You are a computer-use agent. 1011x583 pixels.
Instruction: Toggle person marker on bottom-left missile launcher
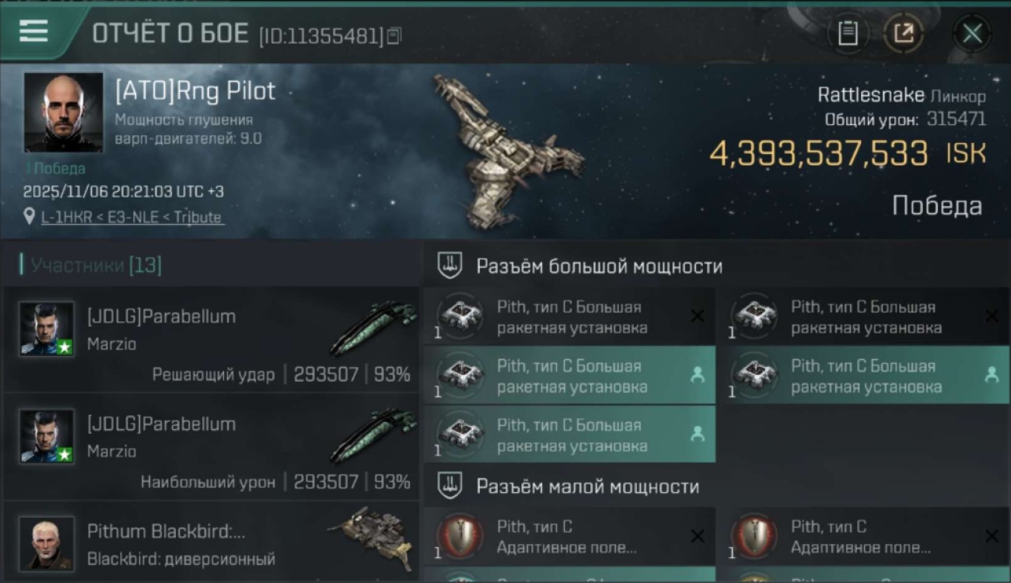tap(698, 435)
